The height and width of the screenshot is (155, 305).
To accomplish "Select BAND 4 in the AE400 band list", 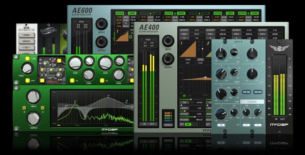I will pos(168,120).
